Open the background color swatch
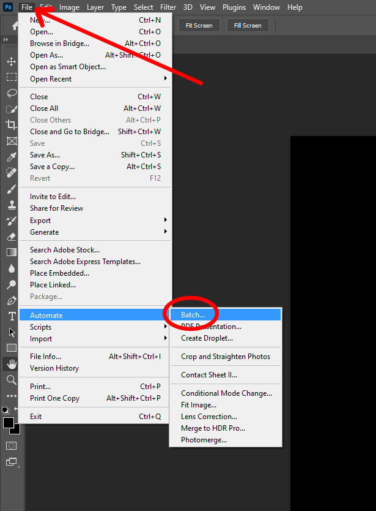376x511 pixels. (17, 431)
